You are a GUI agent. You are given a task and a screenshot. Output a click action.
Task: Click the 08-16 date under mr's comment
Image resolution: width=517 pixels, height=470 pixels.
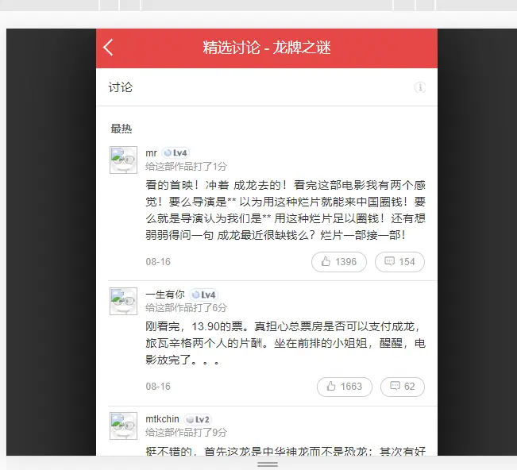point(158,262)
